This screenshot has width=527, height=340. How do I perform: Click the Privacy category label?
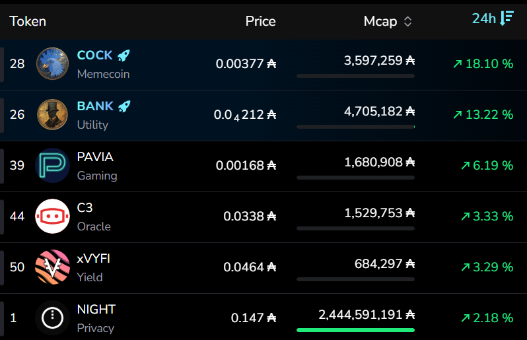[96, 328]
